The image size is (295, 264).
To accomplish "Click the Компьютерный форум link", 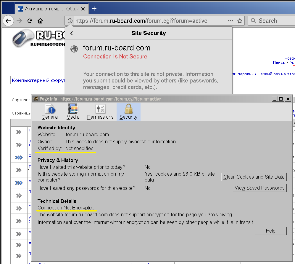I will pyautogui.click(x=38, y=80).
